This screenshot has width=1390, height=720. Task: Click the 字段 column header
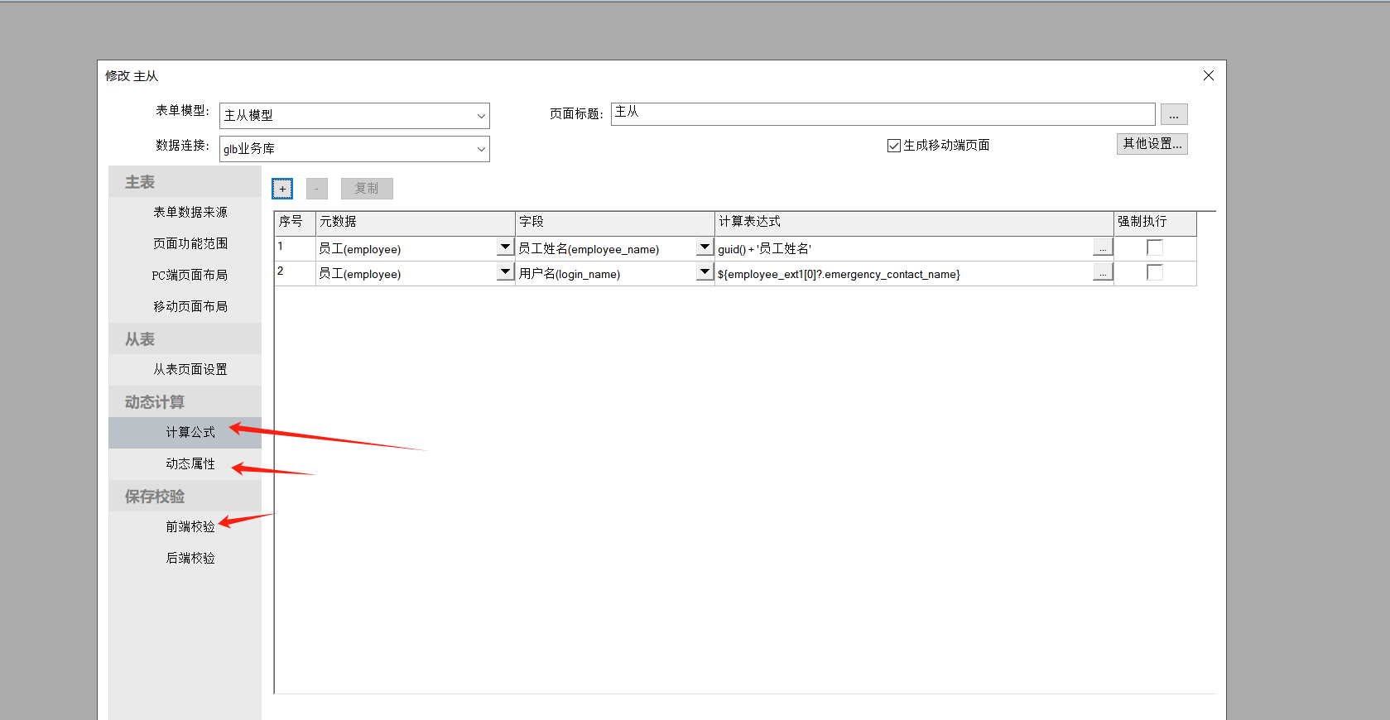(x=615, y=223)
